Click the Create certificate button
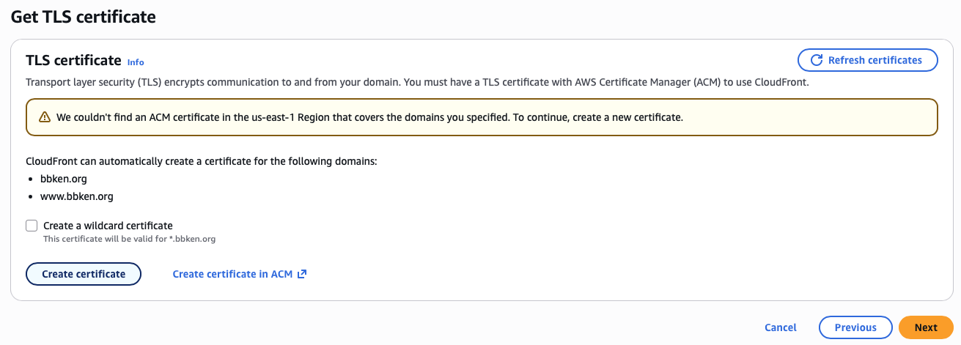The width and height of the screenshot is (961, 345). [x=84, y=274]
